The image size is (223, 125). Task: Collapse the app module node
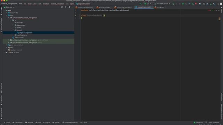click(4, 10)
